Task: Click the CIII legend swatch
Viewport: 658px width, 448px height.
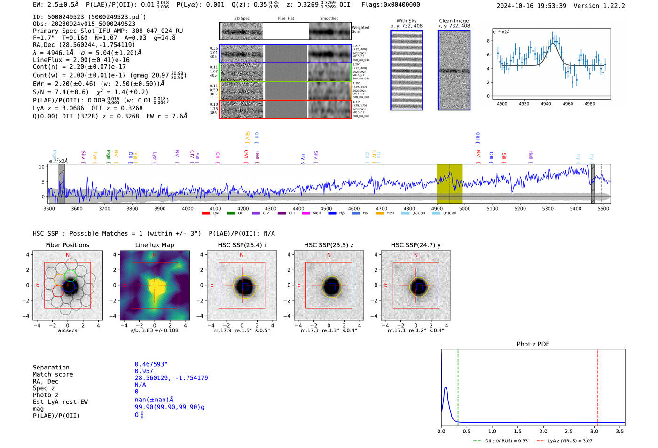Action: pos(282,213)
